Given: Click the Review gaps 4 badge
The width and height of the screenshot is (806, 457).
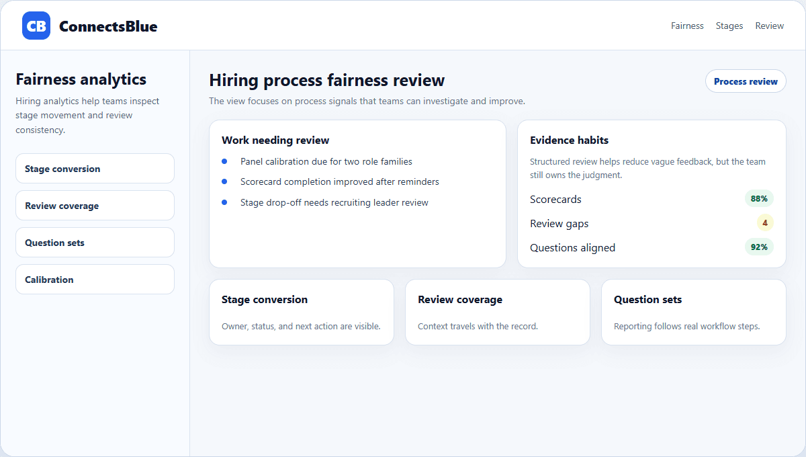Looking at the screenshot, I should pos(765,223).
